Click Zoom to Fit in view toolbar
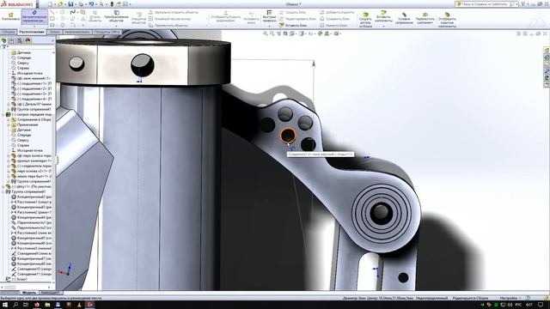The image size is (550, 309). click(266, 33)
